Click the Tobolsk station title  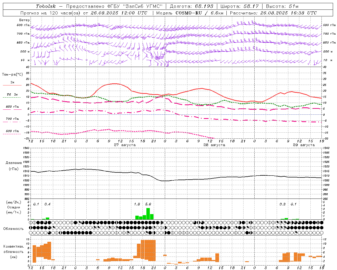pos(46,6)
